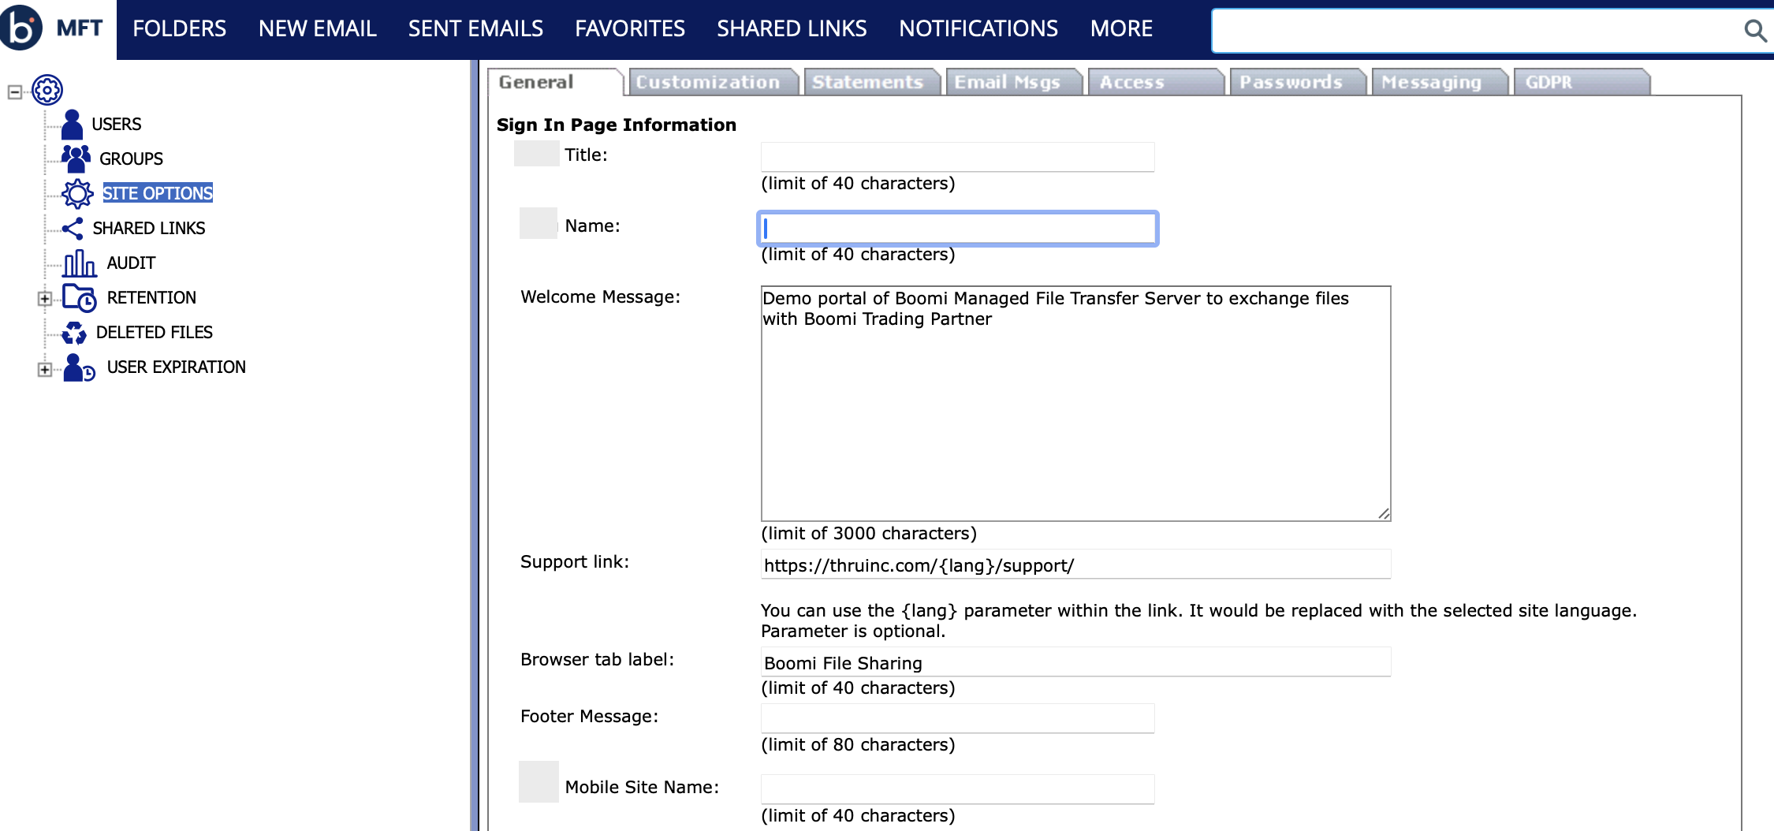Open the NEW EMAIL menu
The height and width of the screenshot is (831, 1774).
[x=317, y=29]
